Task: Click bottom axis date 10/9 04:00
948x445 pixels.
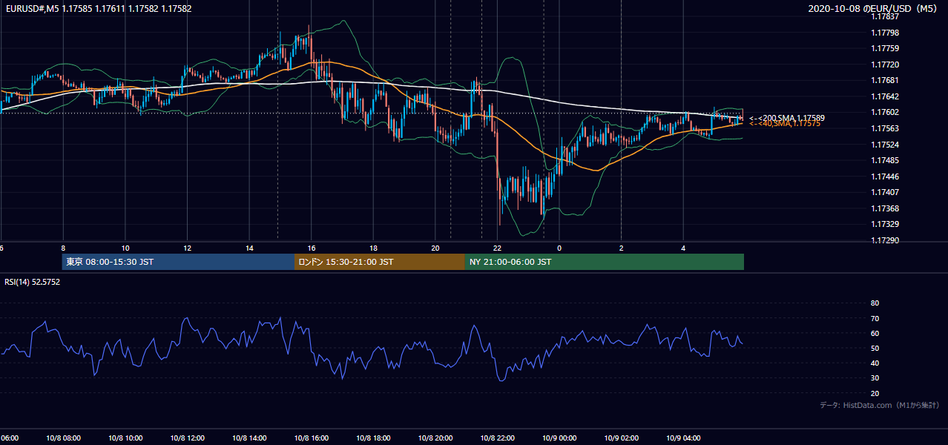Action: [x=683, y=438]
